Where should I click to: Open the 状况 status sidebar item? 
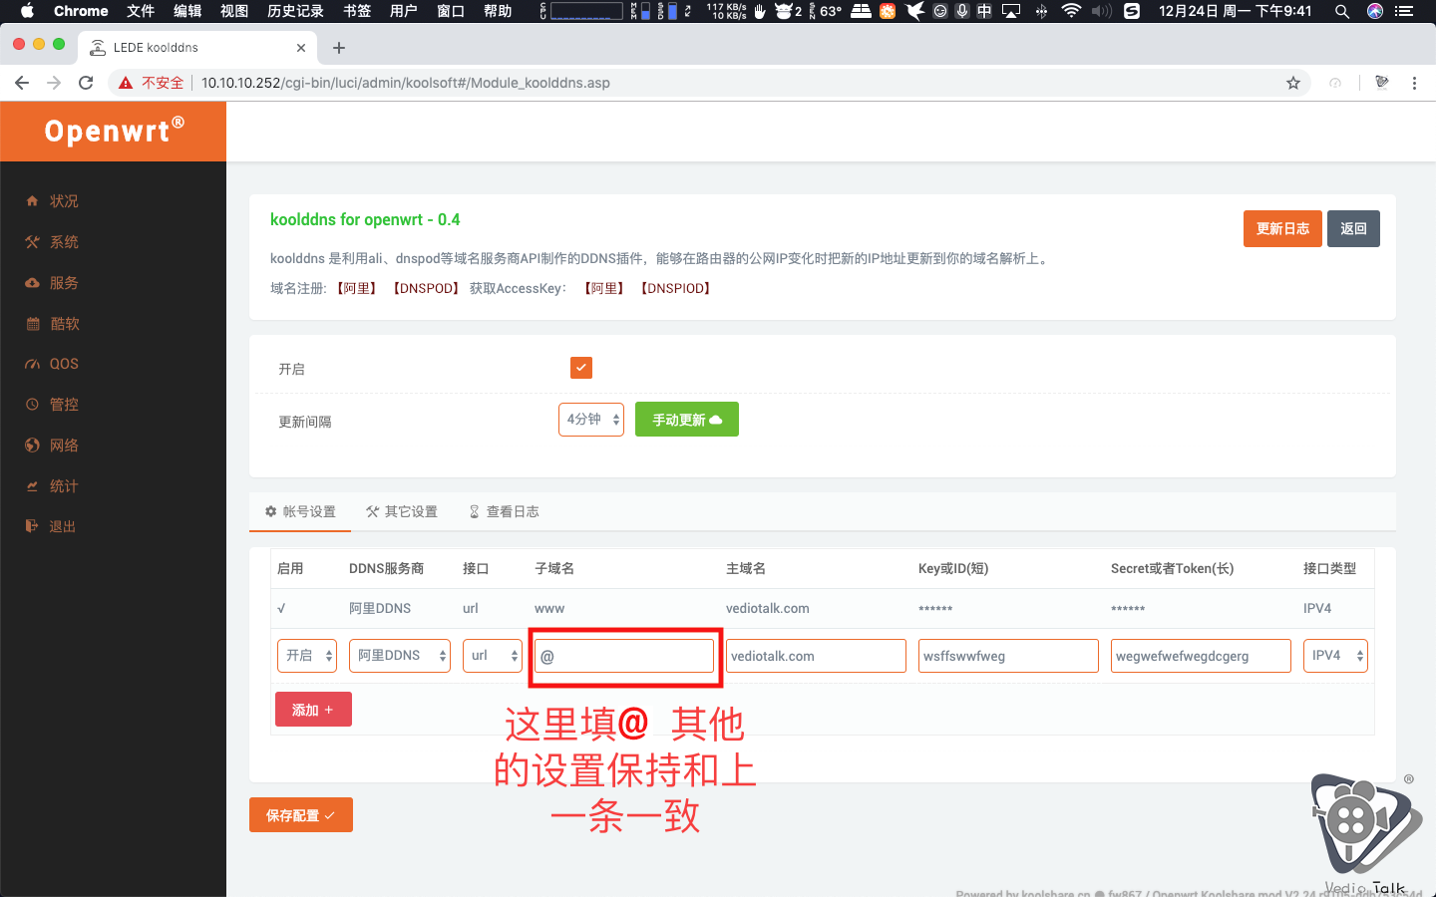tap(64, 201)
